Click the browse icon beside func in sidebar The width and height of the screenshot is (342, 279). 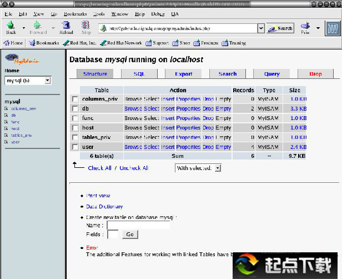pyautogui.click(x=6, y=122)
